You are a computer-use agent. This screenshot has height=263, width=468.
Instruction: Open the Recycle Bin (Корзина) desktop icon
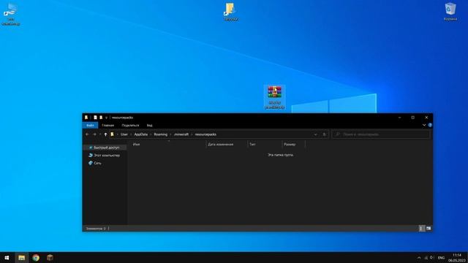(450, 12)
